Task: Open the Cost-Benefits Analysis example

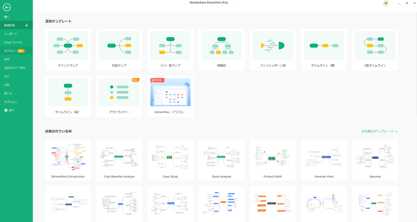Action: click(x=119, y=160)
